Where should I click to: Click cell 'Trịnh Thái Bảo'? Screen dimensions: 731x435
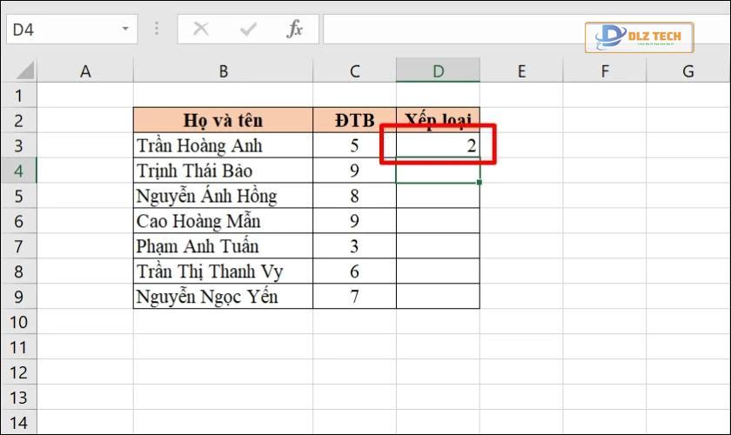click(x=224, y=171)
